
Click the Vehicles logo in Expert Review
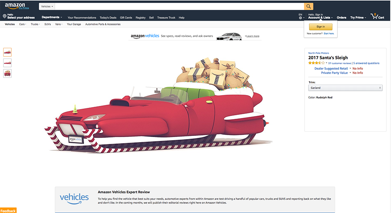[x=74, y=199]
